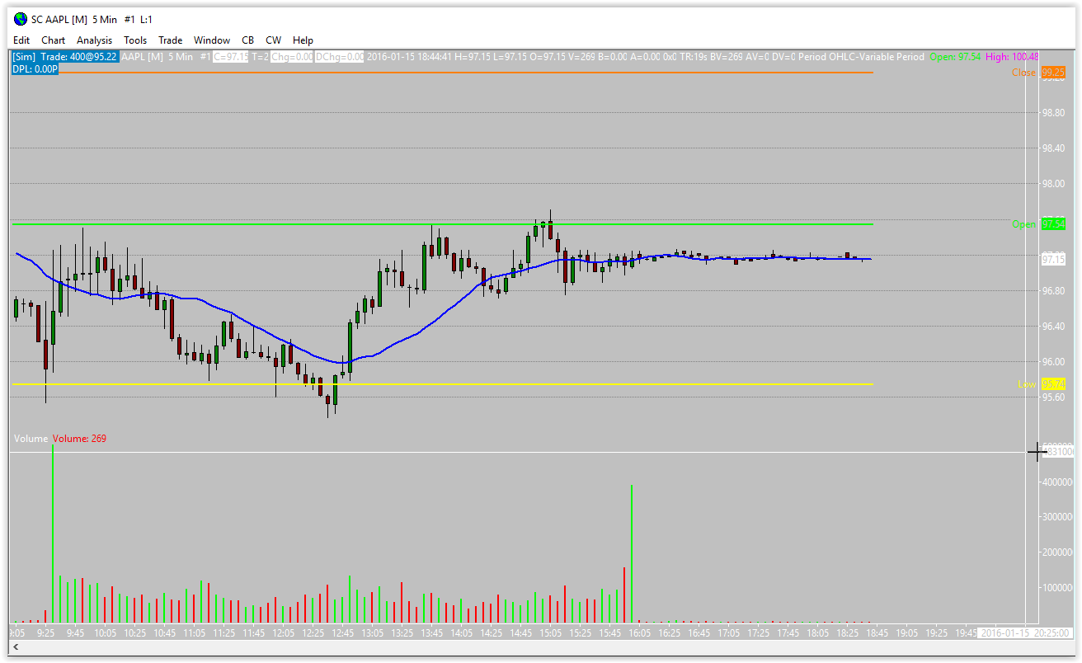Open the Edit menu

point(21,40)
